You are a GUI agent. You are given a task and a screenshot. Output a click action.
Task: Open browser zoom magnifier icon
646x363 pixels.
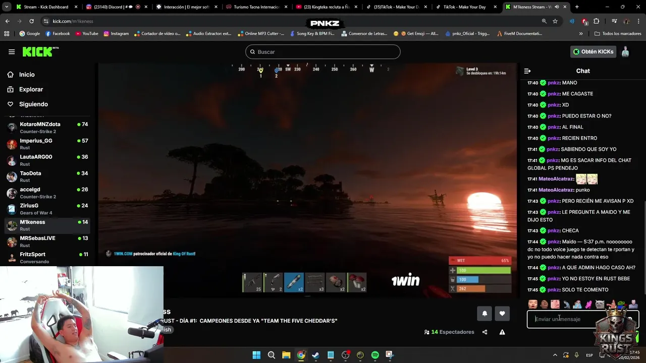(544, 21)
